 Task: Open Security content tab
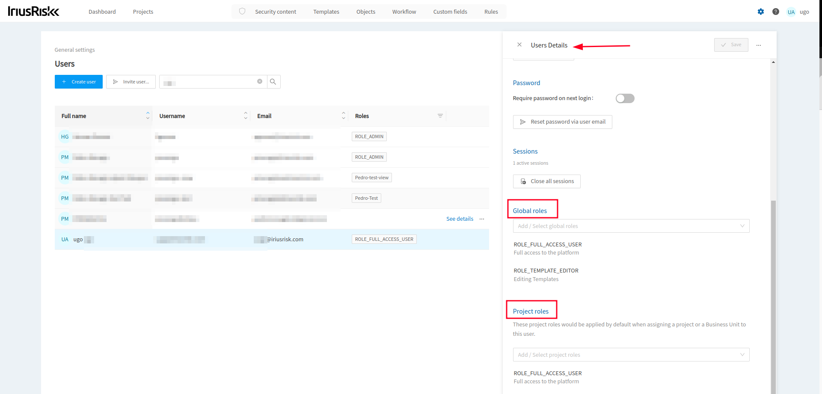point(276,12)
